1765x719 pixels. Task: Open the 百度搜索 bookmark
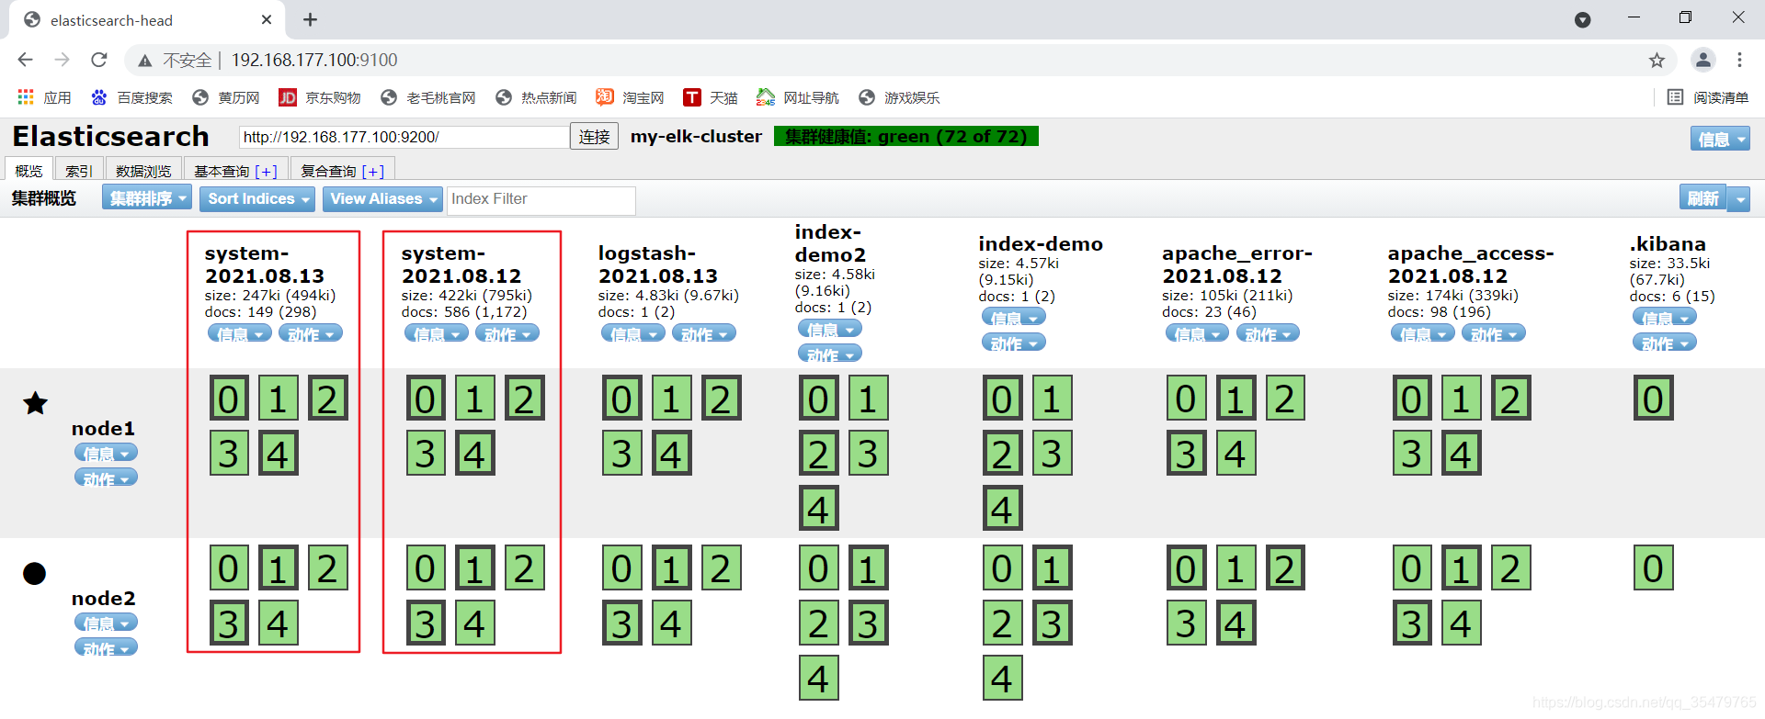[131, 97]
